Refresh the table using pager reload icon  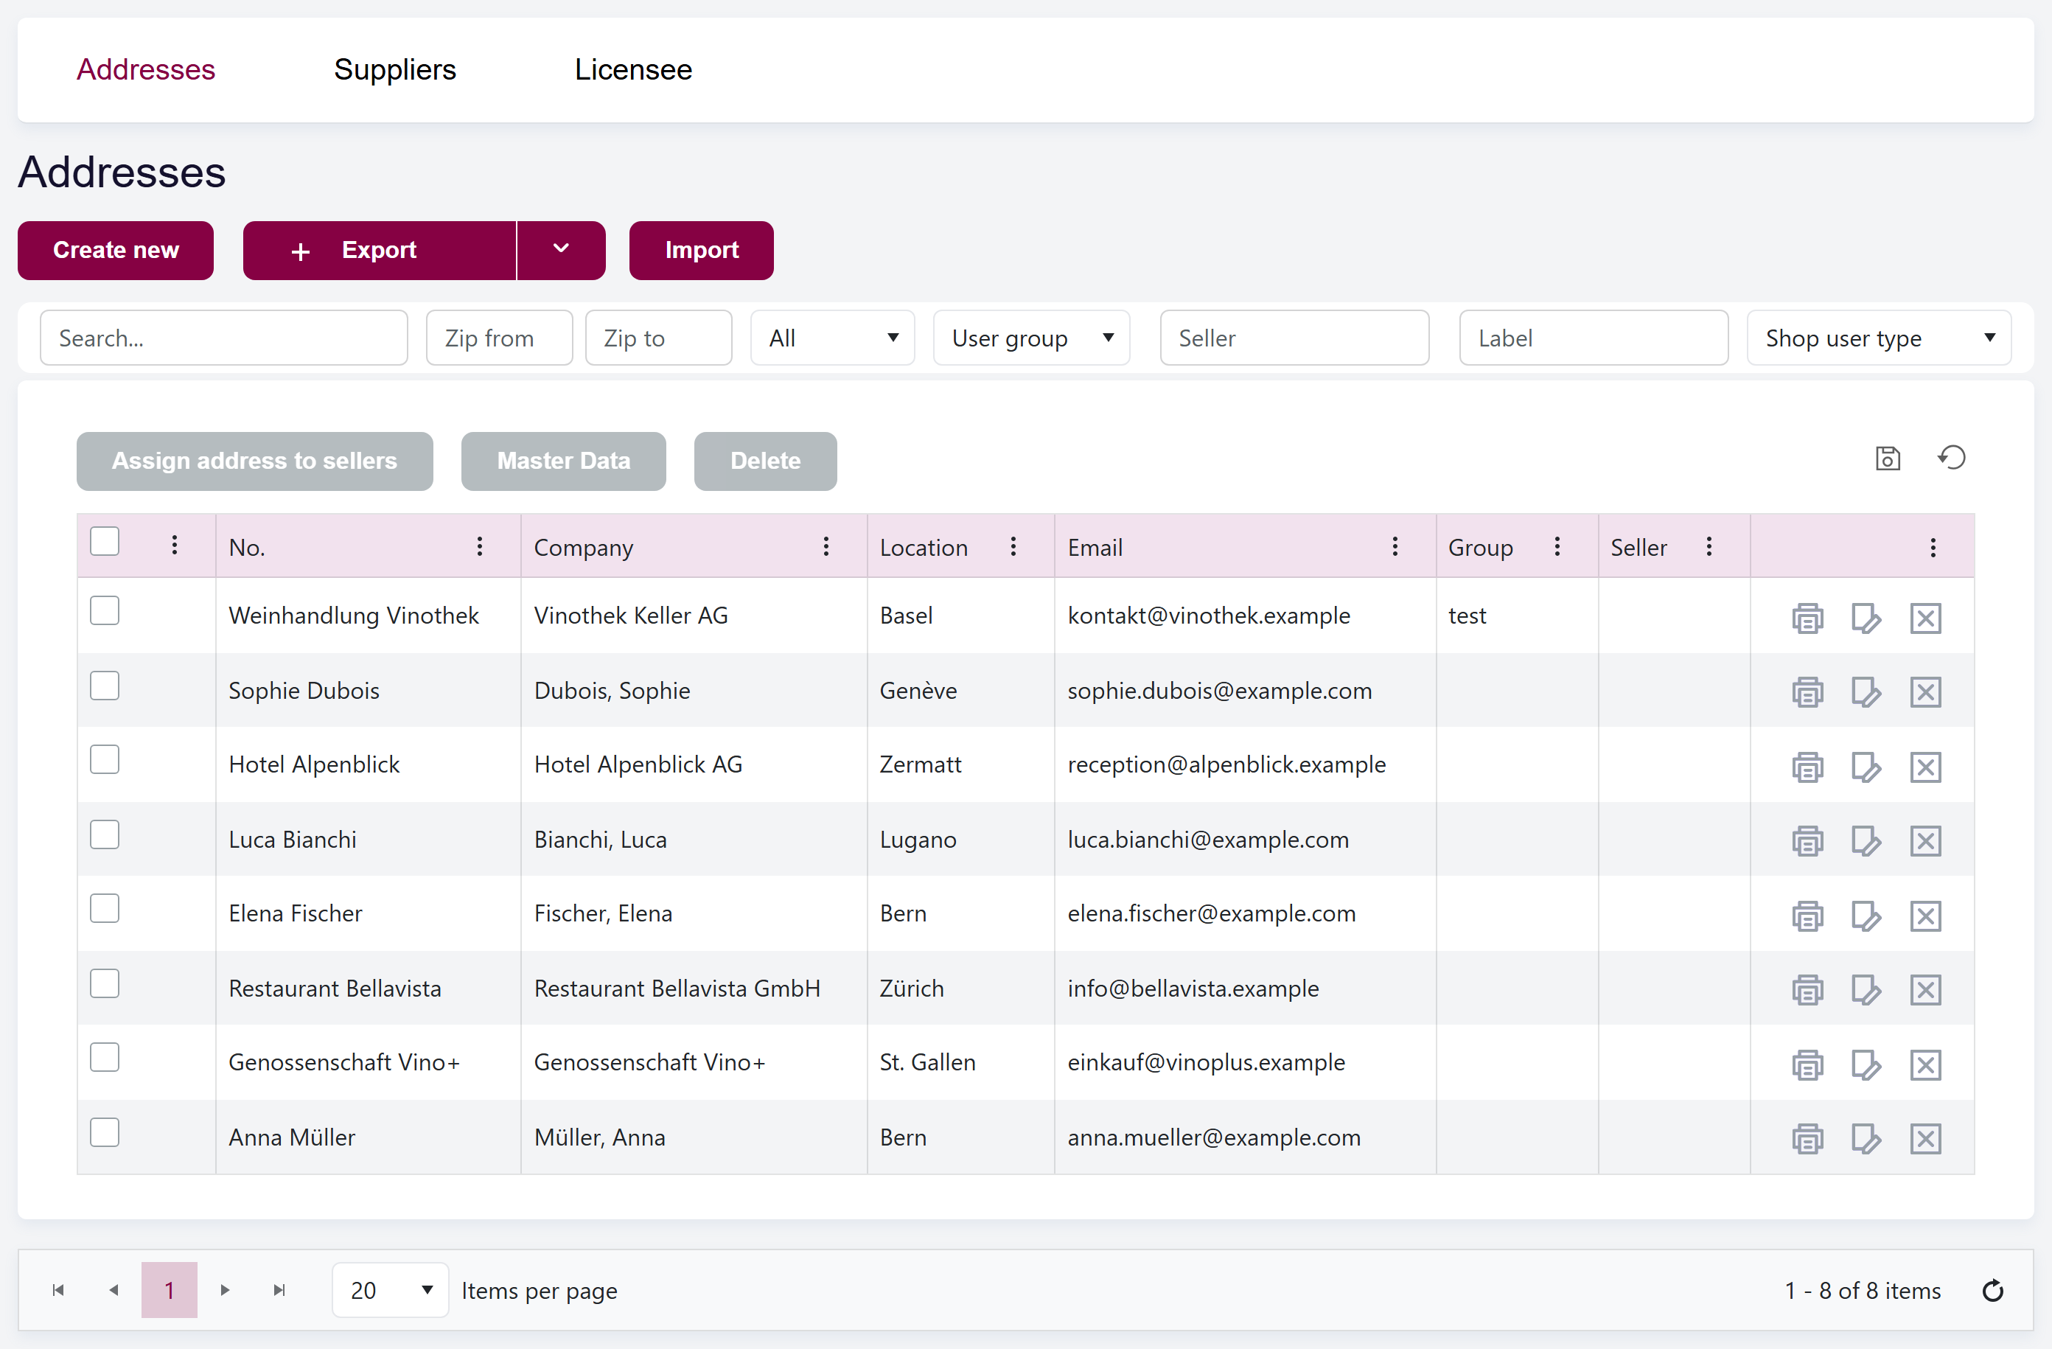click(x=1992, y=1290)
